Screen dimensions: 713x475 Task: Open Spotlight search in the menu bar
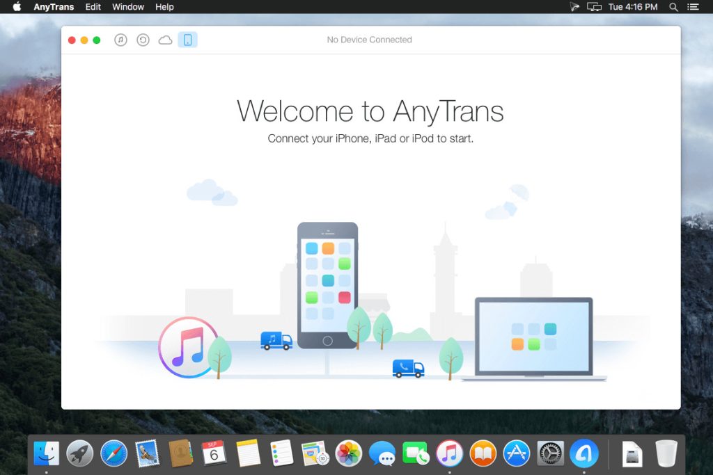pyautogui.click(x=673, y=7)
